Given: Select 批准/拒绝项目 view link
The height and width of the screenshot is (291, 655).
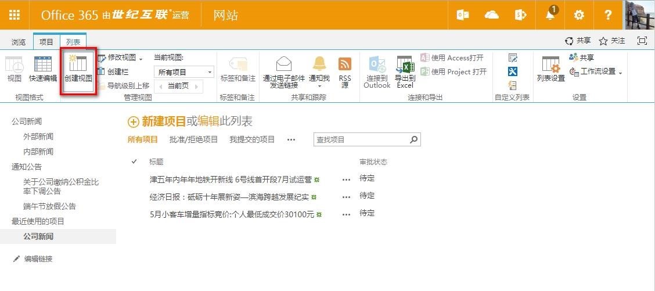Looking at the screenshot, I should pos(193,139).
